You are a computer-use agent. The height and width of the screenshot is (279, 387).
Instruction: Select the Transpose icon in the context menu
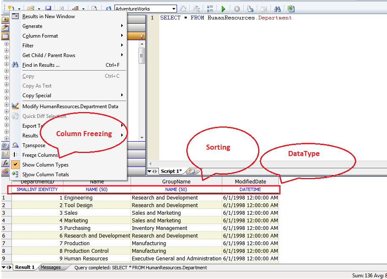[x=15, y=145]
